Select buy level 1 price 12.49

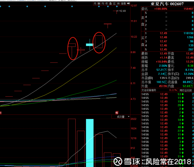point(163,33)
